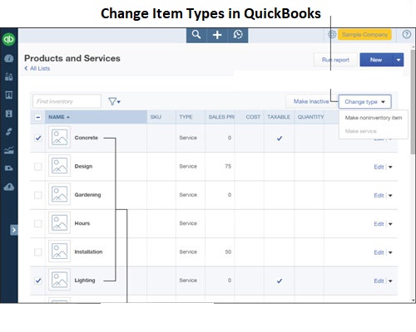
Task: Open the Installation row Edit dropdown arrow
Action: (x=390, y=252)
